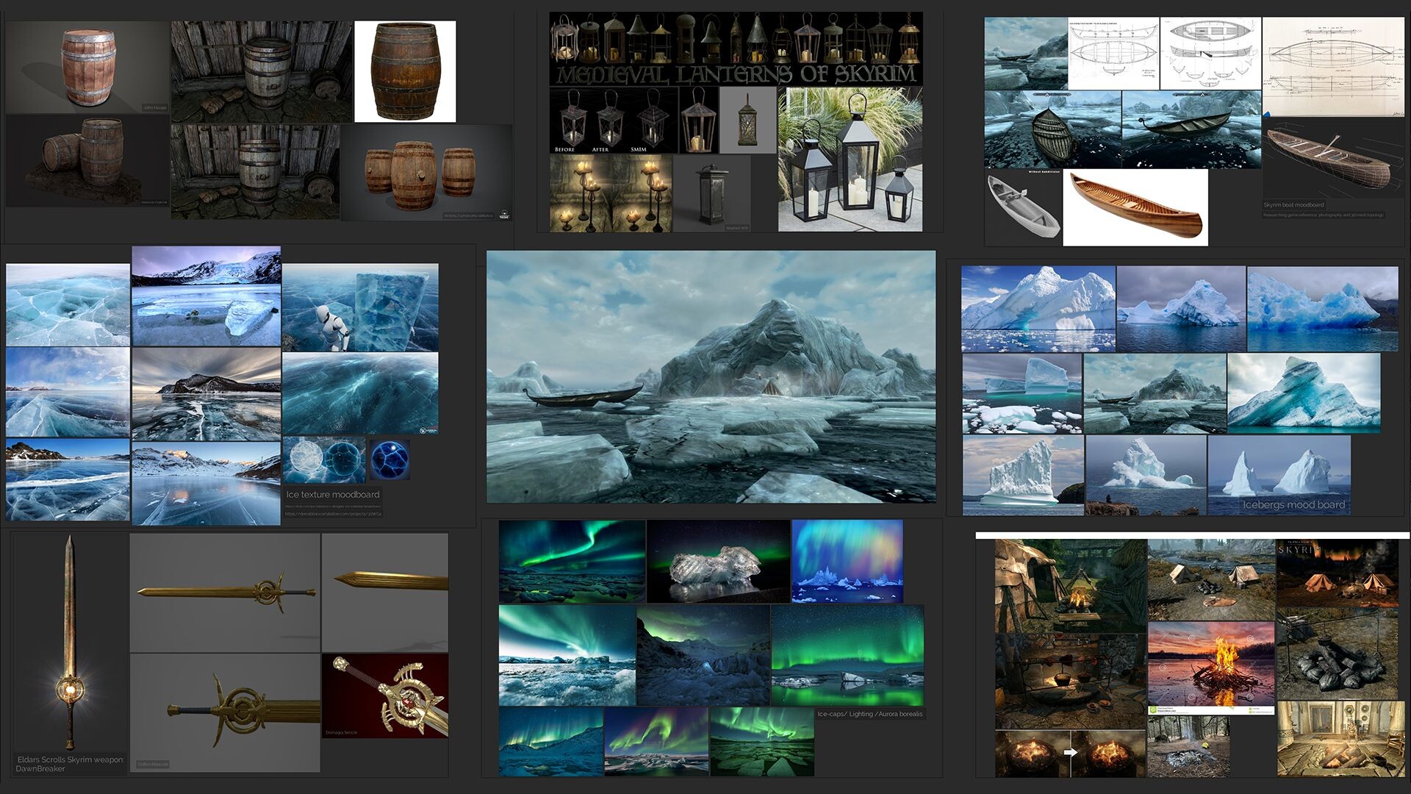Click the 'Skyrim boat moodboard' title

[1294, 205]
